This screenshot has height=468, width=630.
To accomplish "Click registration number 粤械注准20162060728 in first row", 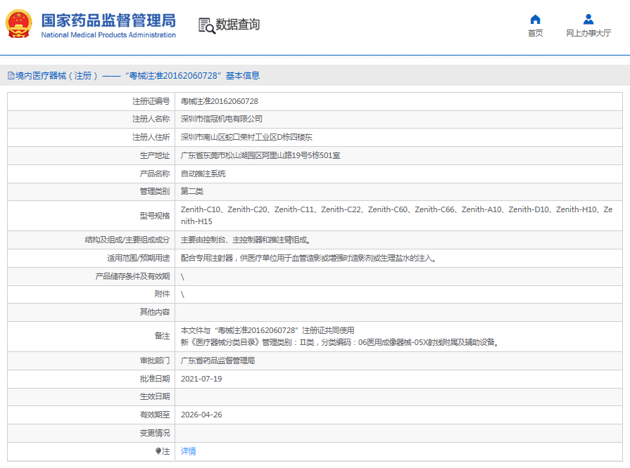I will point(219,101).
